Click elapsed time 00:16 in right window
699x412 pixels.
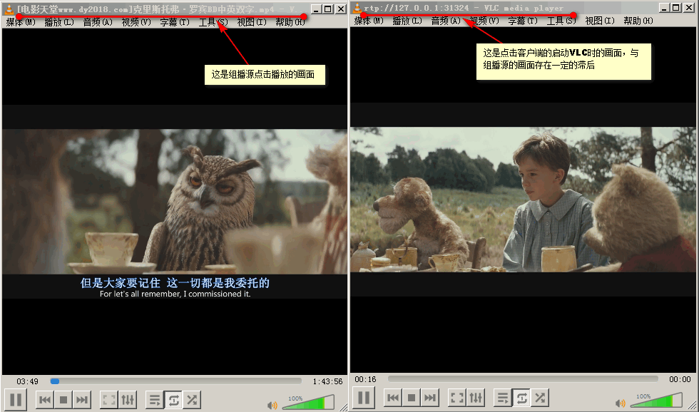point(365,379)
